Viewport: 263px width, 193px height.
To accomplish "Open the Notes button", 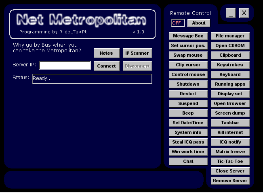I will (x=106, y=53).
